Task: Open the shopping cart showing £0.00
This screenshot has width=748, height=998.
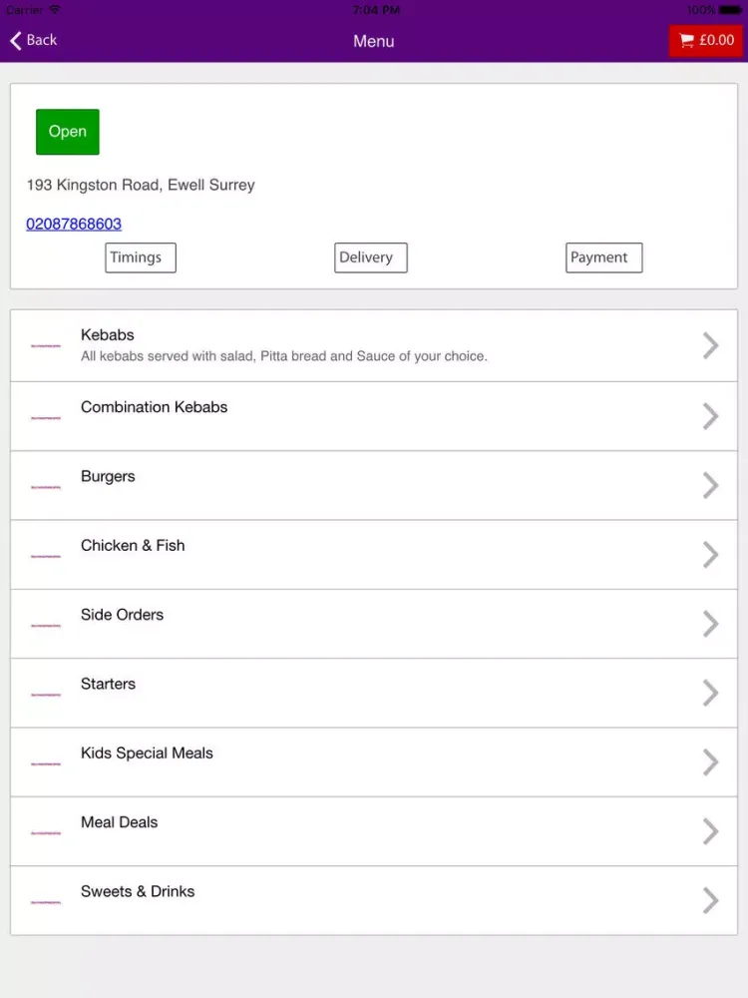Action: pos(705,41)
